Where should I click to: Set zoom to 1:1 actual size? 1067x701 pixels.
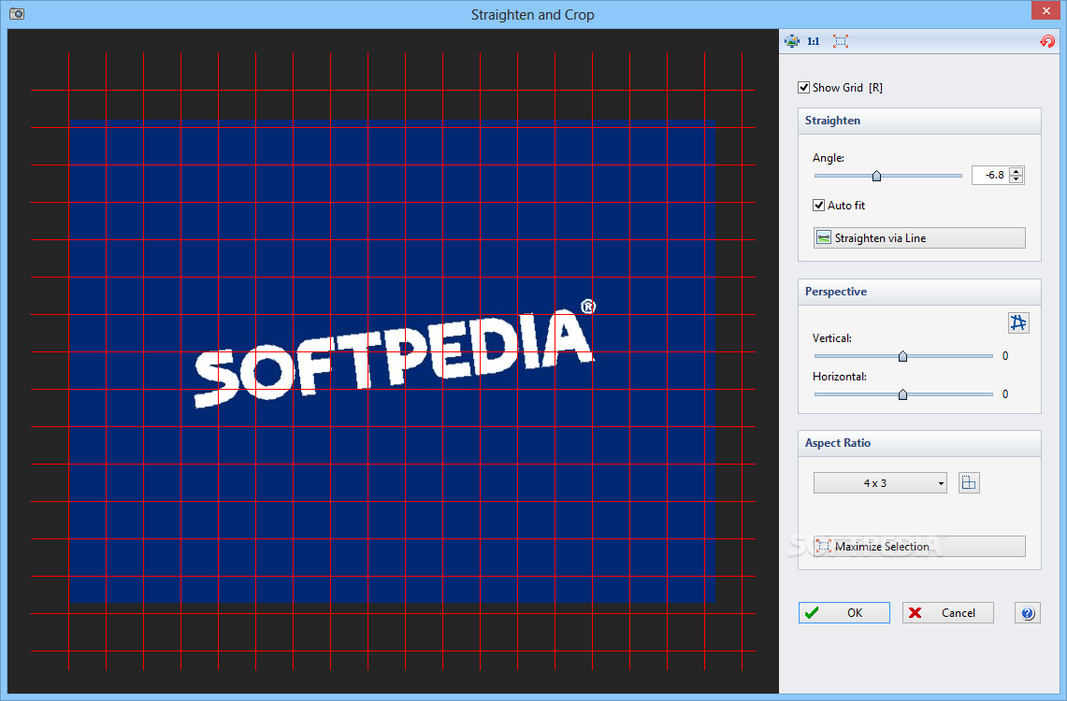point(814,41)
